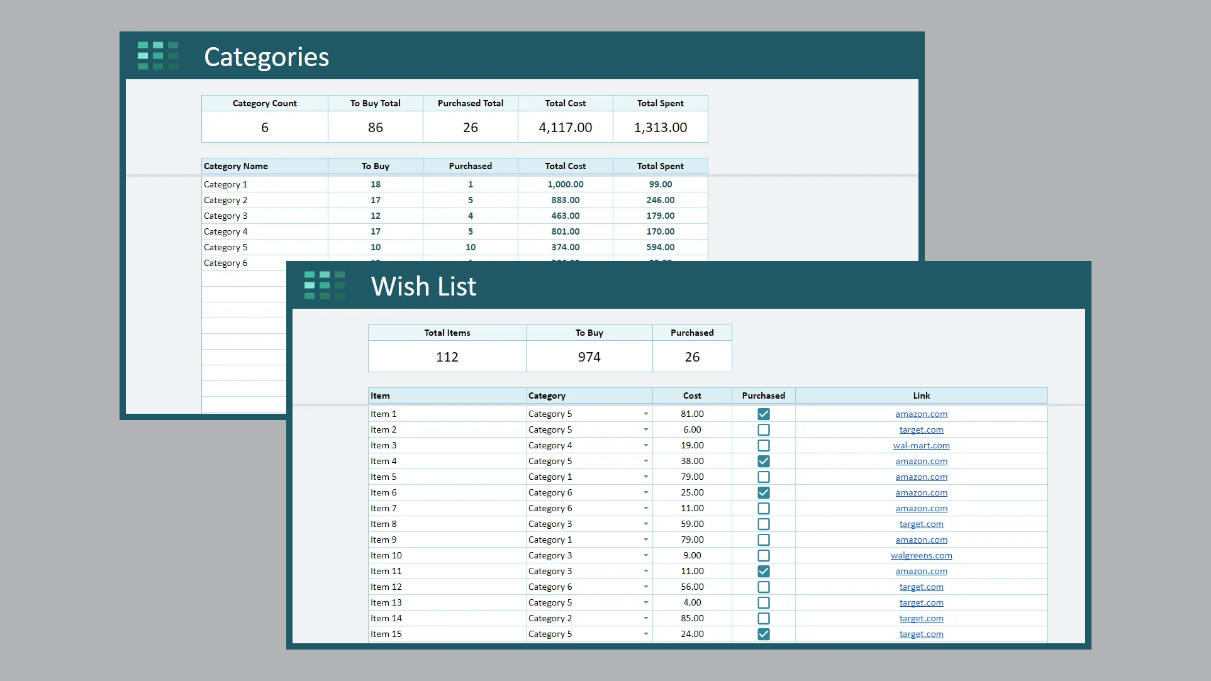Click the grid logo icon on Categories header
Image resolution: width=1211 pixels, height=681 pixels.
pyautogui.click(x=157, y=55)
